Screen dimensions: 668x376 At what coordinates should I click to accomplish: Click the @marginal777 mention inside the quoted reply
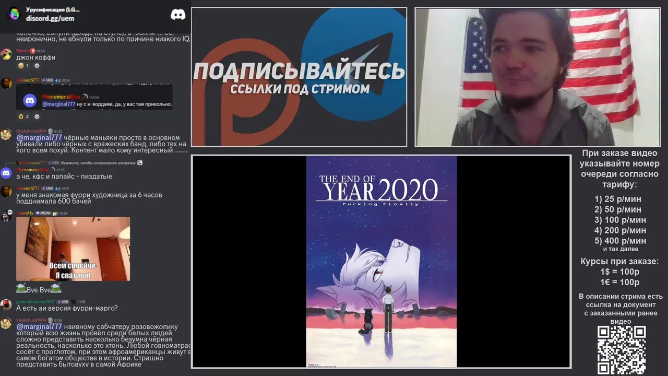point(58,104)
